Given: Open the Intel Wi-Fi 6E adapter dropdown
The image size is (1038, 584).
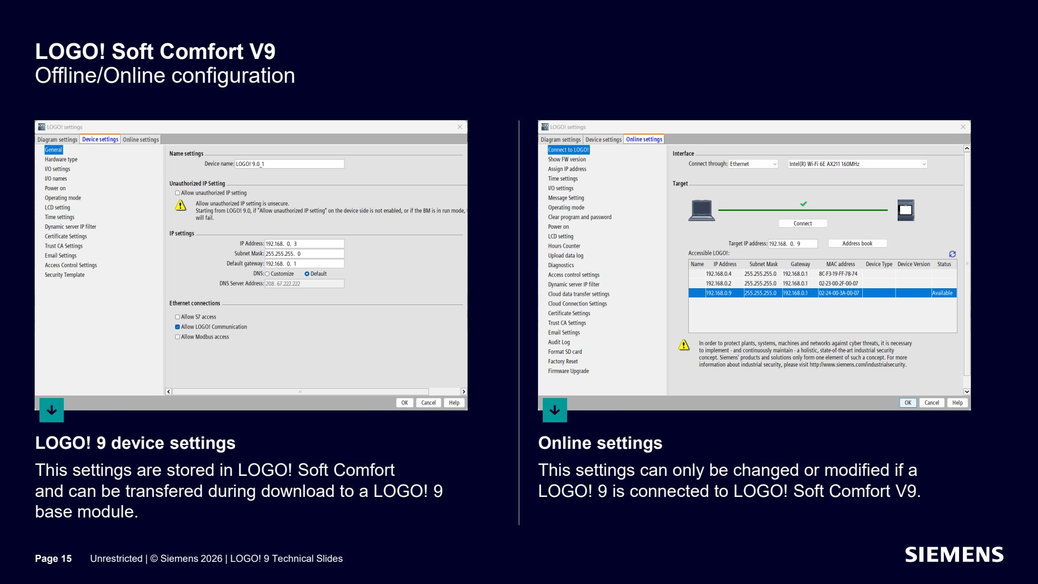Looking at the screenshot, I should click(857, 164).
